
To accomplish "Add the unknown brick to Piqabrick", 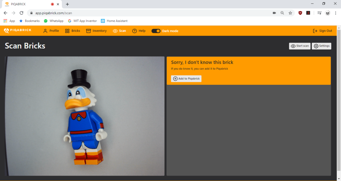I will [x=186, y=79].
